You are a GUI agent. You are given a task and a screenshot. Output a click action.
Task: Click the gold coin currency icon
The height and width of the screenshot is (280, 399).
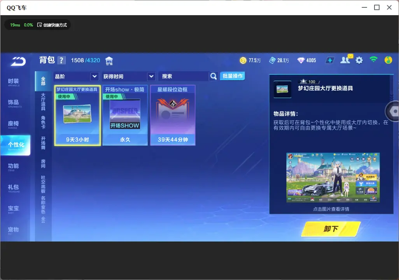point(243,60)
